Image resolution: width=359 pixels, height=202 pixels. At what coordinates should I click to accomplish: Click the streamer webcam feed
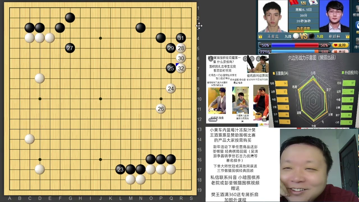[x=319, y=165]
